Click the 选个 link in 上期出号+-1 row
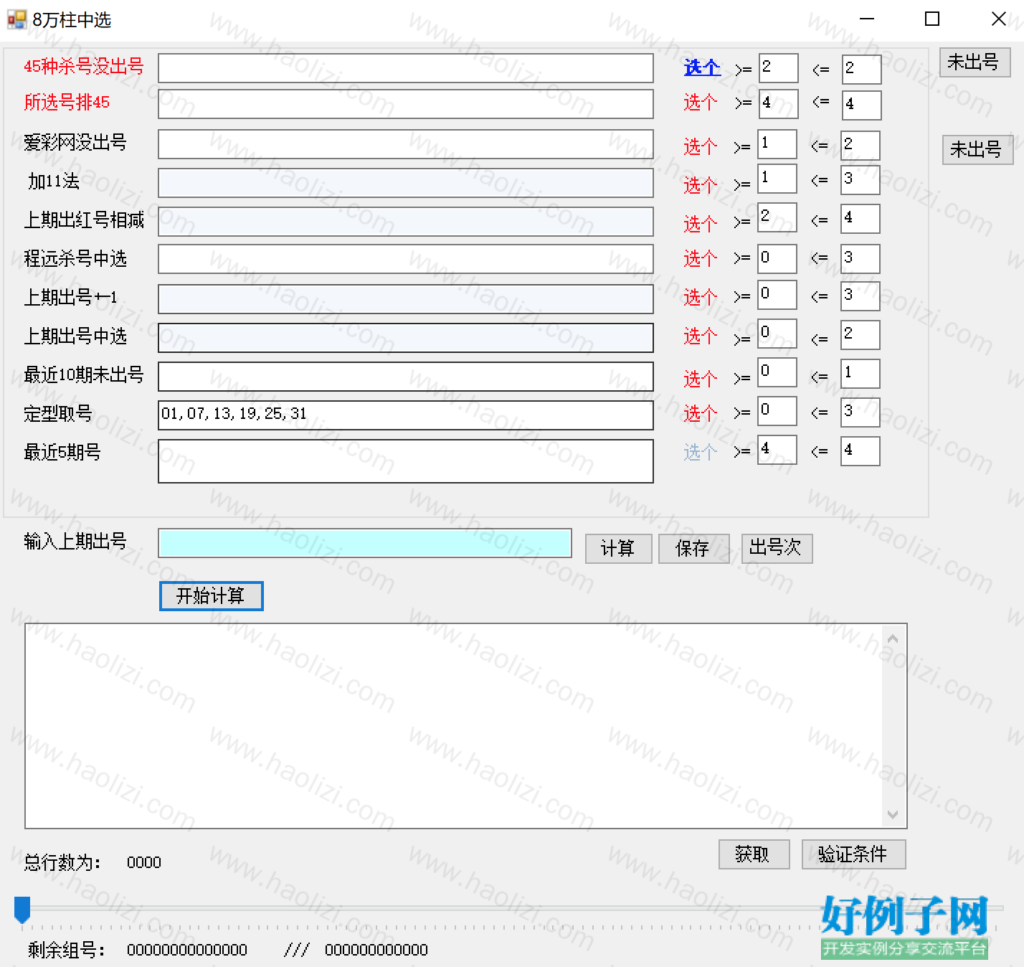This screenshot has width=1024, height=967. click(701, 298)
